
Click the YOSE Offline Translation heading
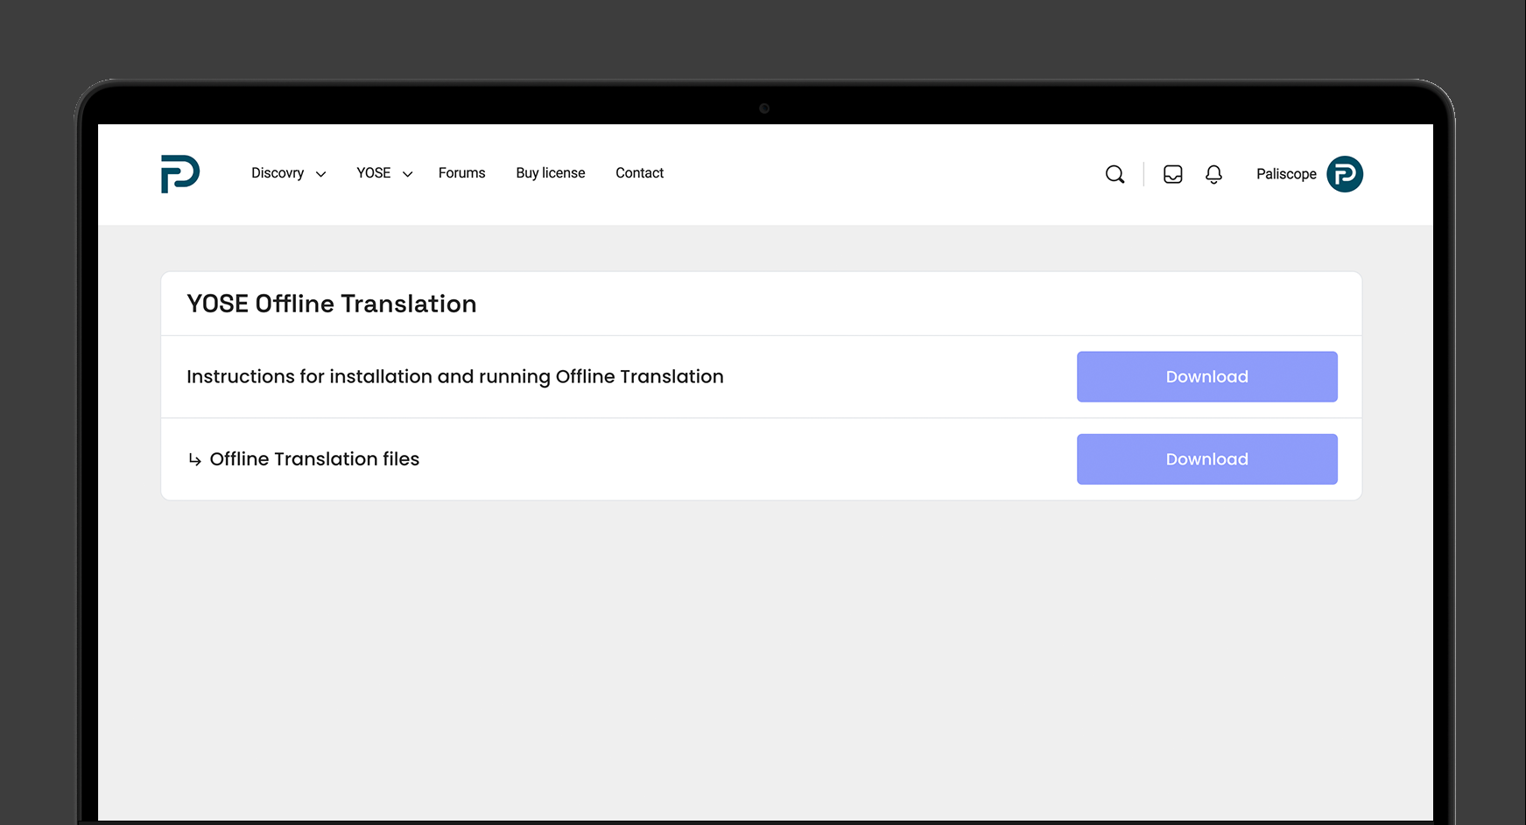pyautogui.click(x=332, y=304)
